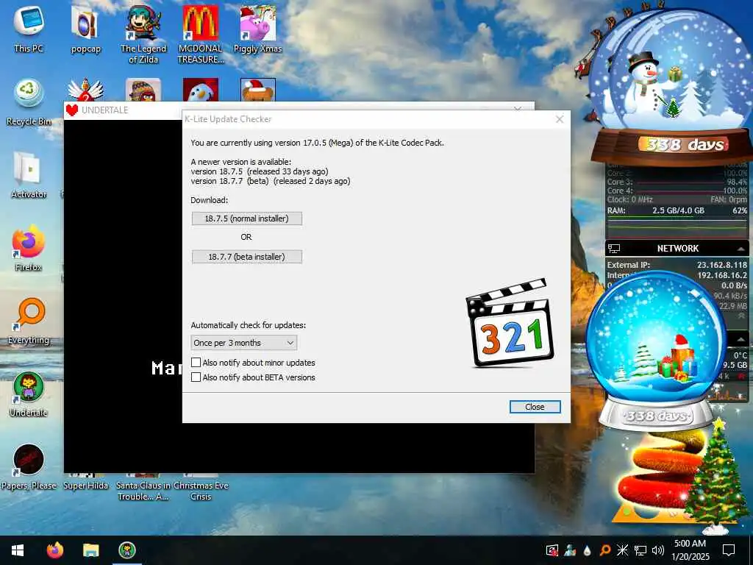
Task: Select the MCDONAL TREASURE shortcut icon
Action: click(200, 34)
